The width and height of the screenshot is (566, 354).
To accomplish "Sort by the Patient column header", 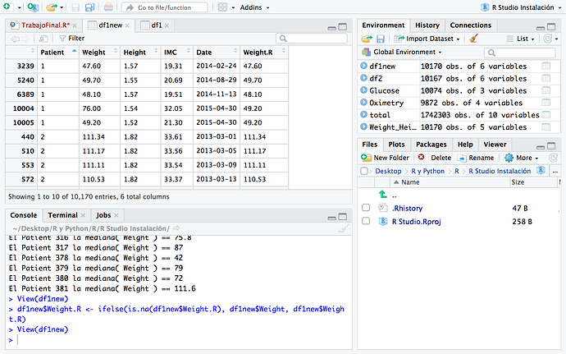I will pyautogui.click(x=58, y=52).
